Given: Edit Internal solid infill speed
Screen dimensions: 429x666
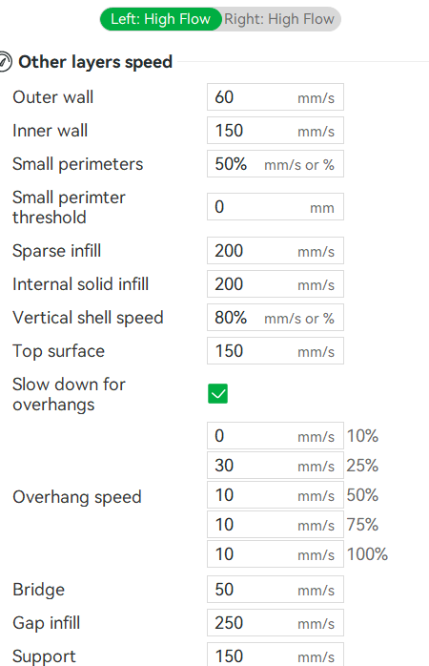Looking at the screenshot, I should pos(276,284).
